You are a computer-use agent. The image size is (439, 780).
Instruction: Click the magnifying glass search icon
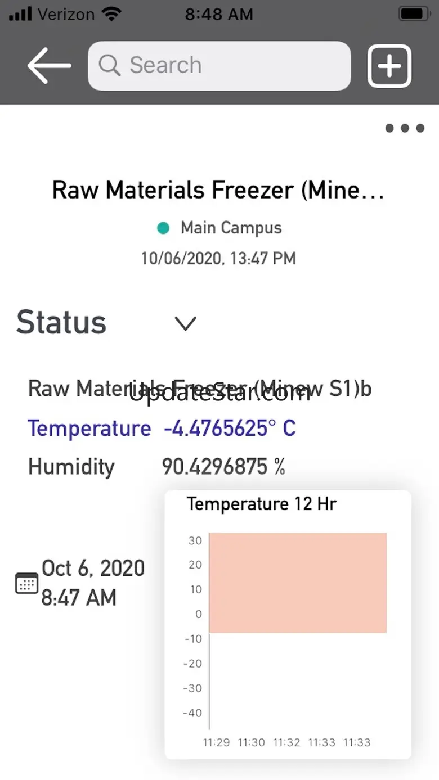109,66
